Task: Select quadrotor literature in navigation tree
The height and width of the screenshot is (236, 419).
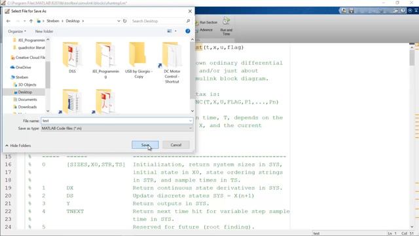Action: point(29,48)
